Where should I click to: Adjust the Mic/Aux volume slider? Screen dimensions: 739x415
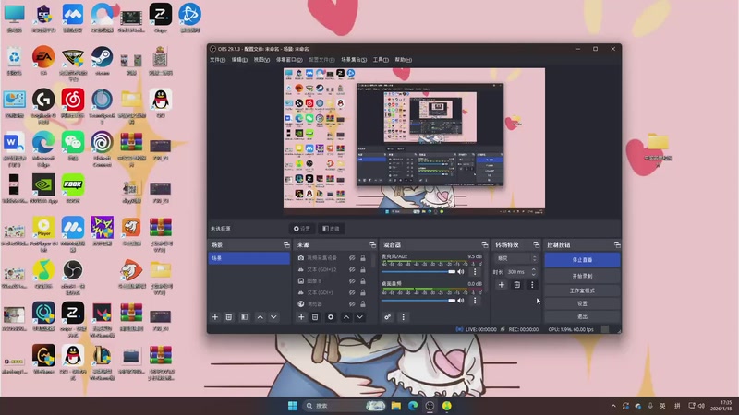[418, 271]
